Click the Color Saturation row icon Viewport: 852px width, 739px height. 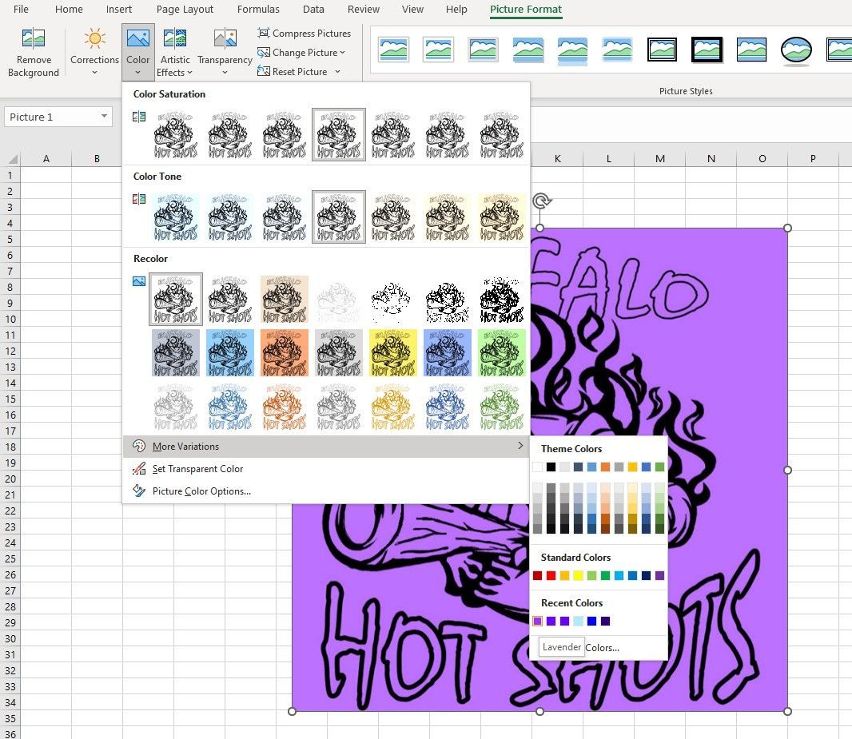pos(139,116)
